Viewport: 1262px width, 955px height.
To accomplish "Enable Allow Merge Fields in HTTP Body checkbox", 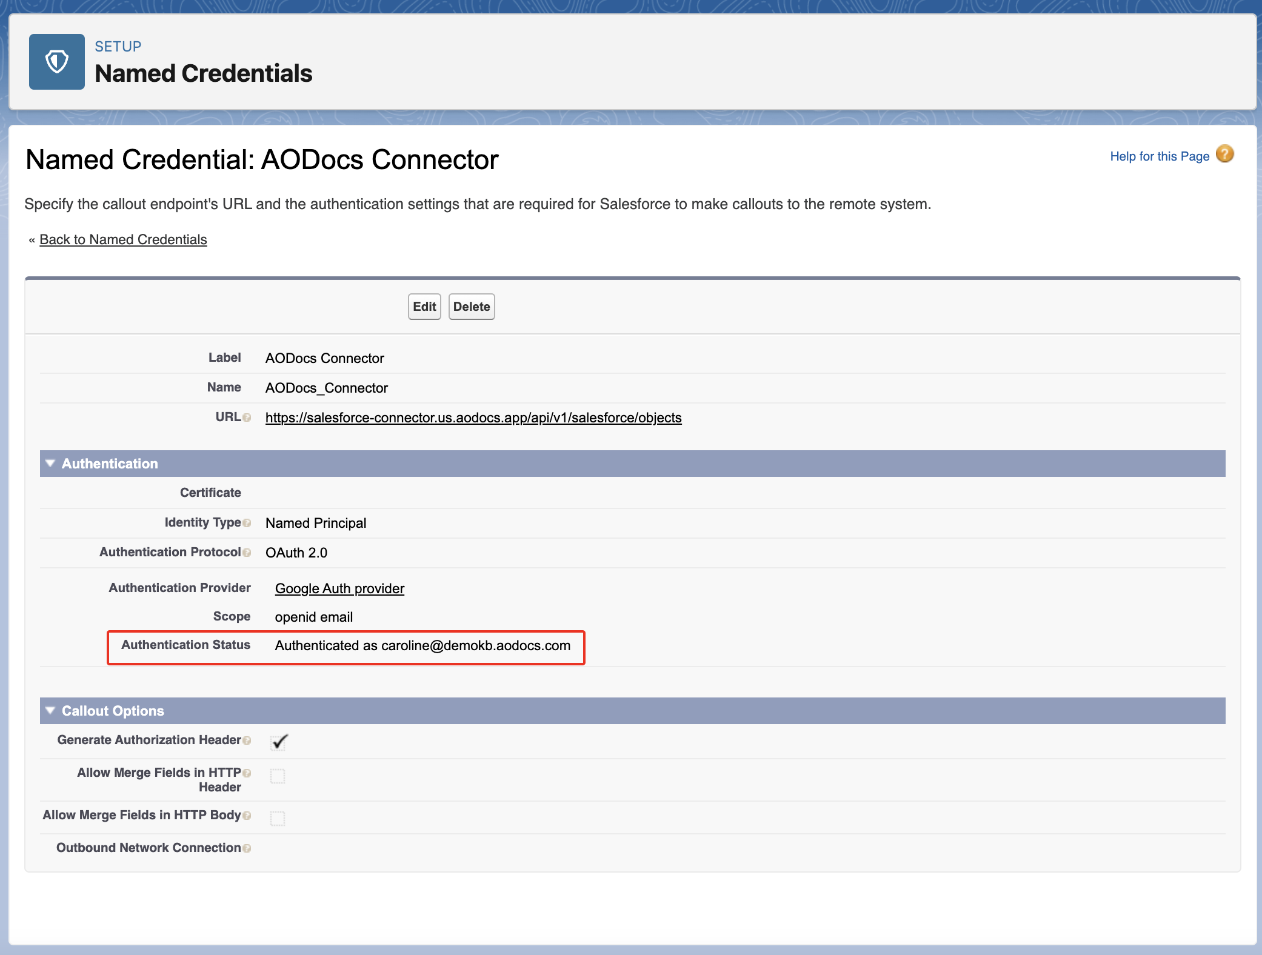I will coord(278,819).
